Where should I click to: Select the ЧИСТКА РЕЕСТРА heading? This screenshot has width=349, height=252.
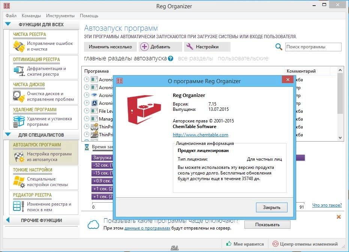(30, 34)
